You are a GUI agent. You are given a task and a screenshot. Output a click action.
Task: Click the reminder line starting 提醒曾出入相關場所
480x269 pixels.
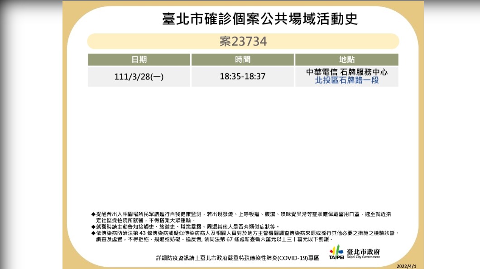tap(241, 214)
